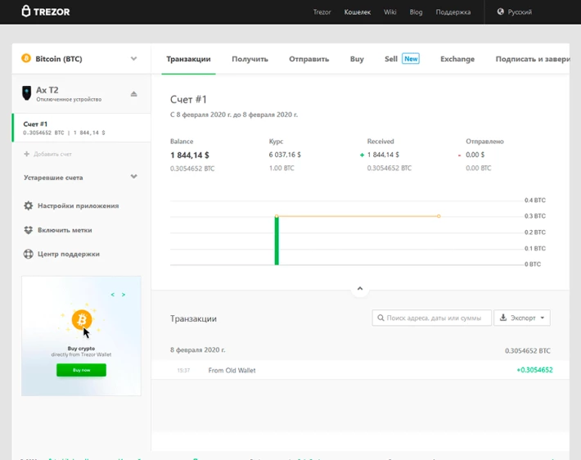Open the Wiki header link
The width and height of the screenshot is (581, 460).
390,11
